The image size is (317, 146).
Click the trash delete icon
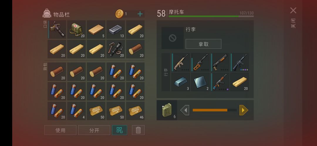[x=138, y=130]
